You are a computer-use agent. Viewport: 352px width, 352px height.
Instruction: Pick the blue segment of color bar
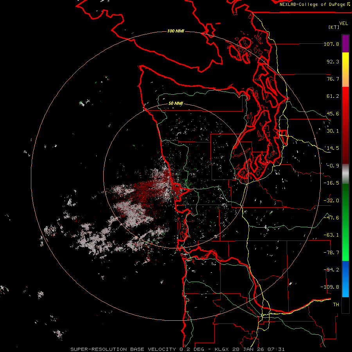coord(345,279)
